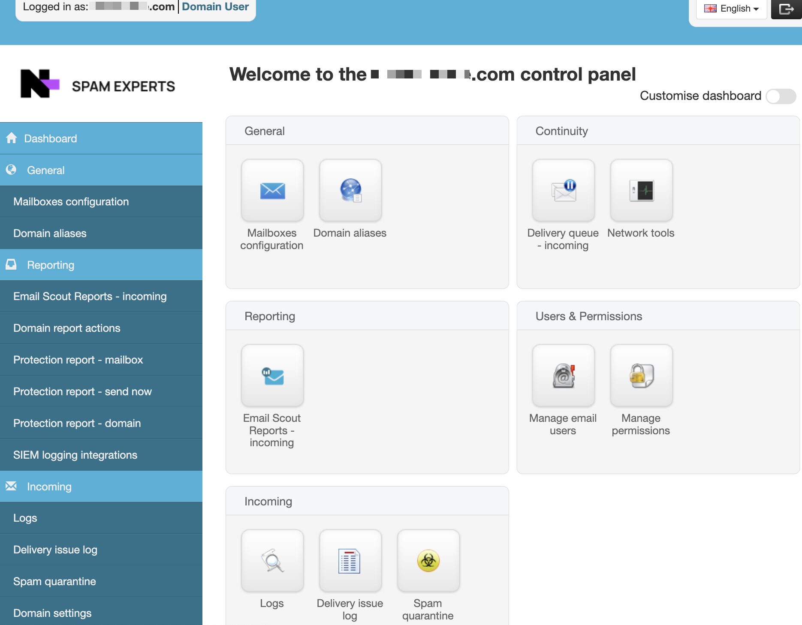802x625 pixels.
Task: Open the Delivery queue incoming icon
Action: [x=563, y=191]
